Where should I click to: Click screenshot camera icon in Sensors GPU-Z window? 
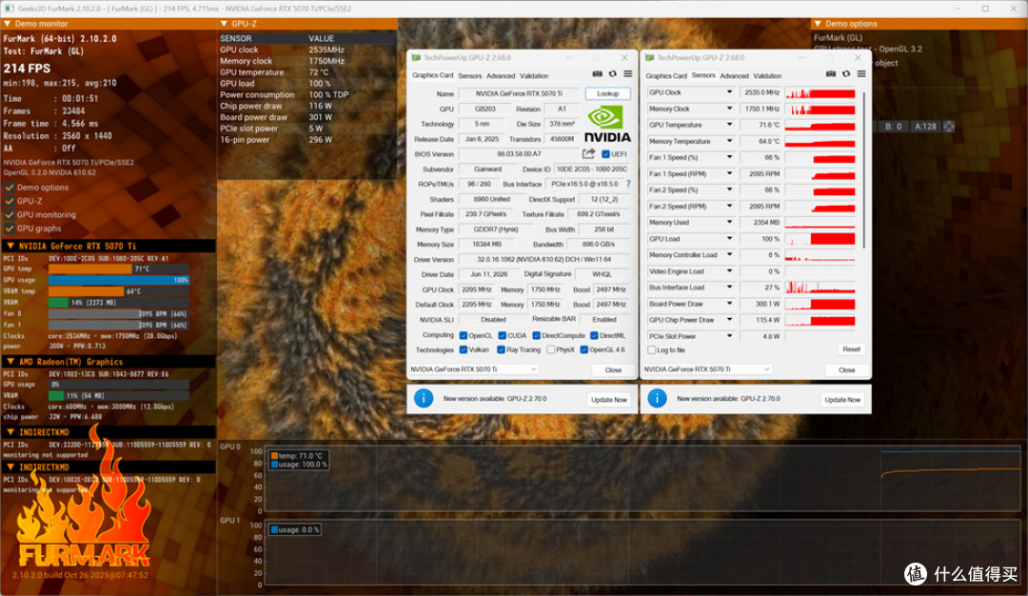(x=831, y=74)
